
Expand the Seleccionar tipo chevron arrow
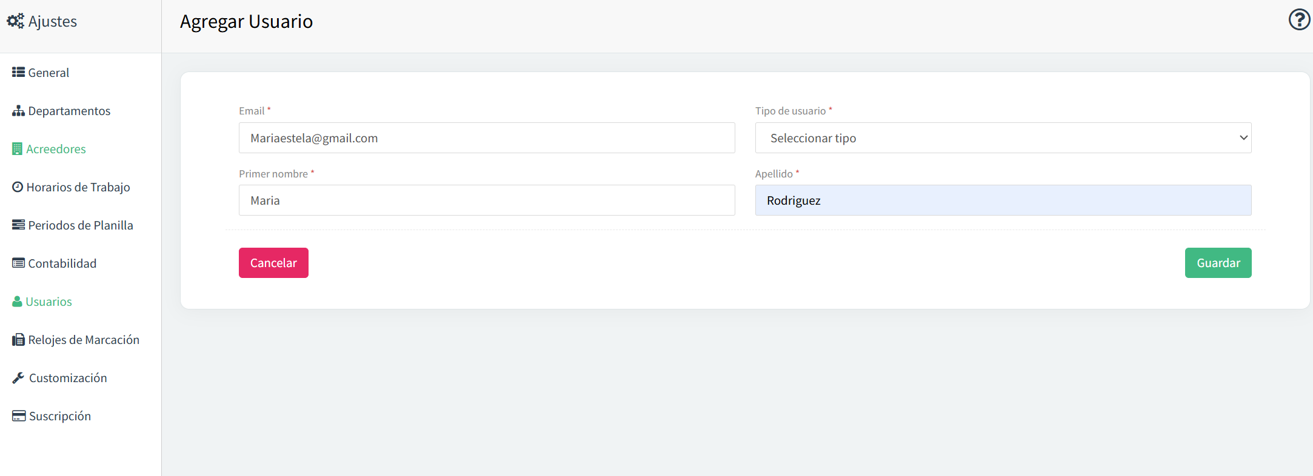(1243, 138)
